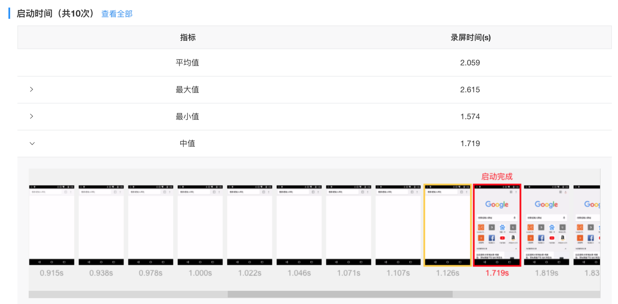The image size is (618, 304).
Task: Click the red-bordered 启动完成 frame
Action: [497, 225]
